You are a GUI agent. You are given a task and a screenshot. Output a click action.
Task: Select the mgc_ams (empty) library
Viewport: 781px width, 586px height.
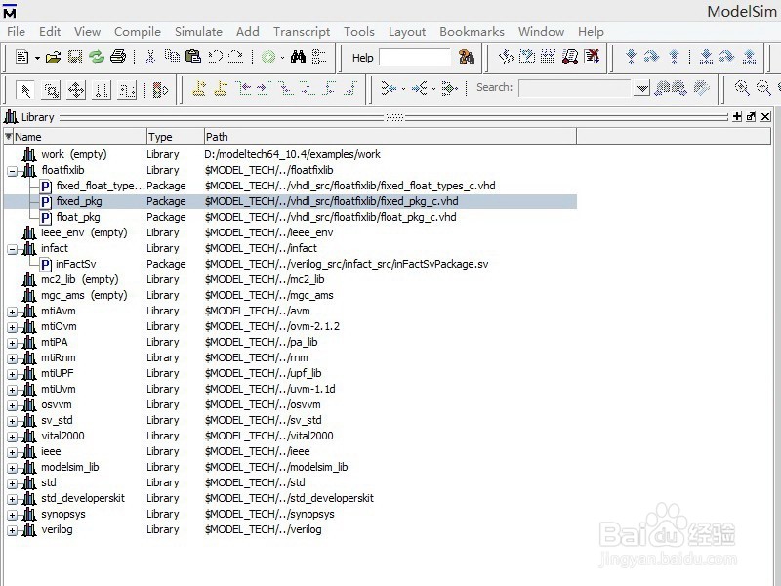coord(290,295)
